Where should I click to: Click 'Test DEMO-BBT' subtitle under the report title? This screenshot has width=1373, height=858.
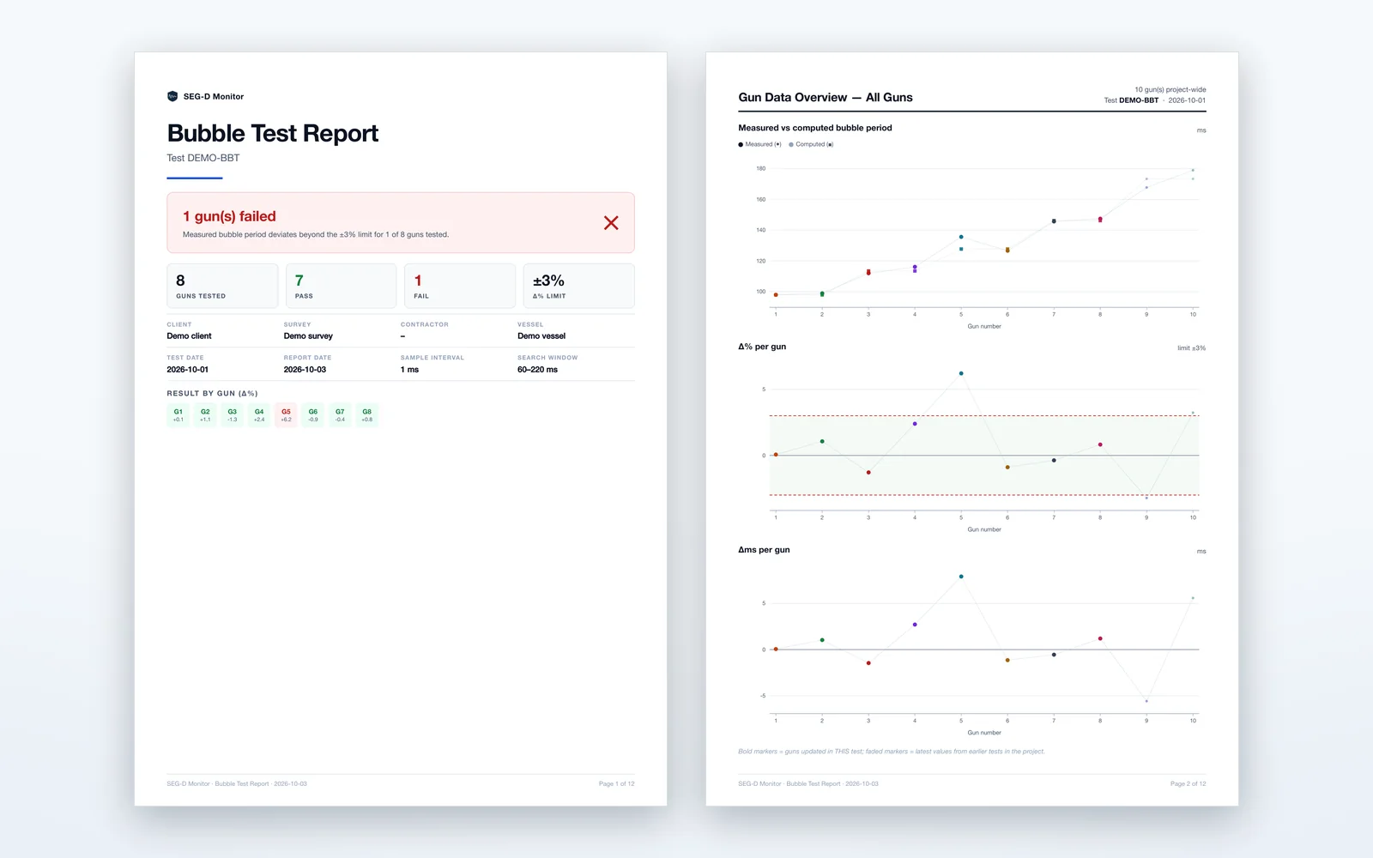203,158
